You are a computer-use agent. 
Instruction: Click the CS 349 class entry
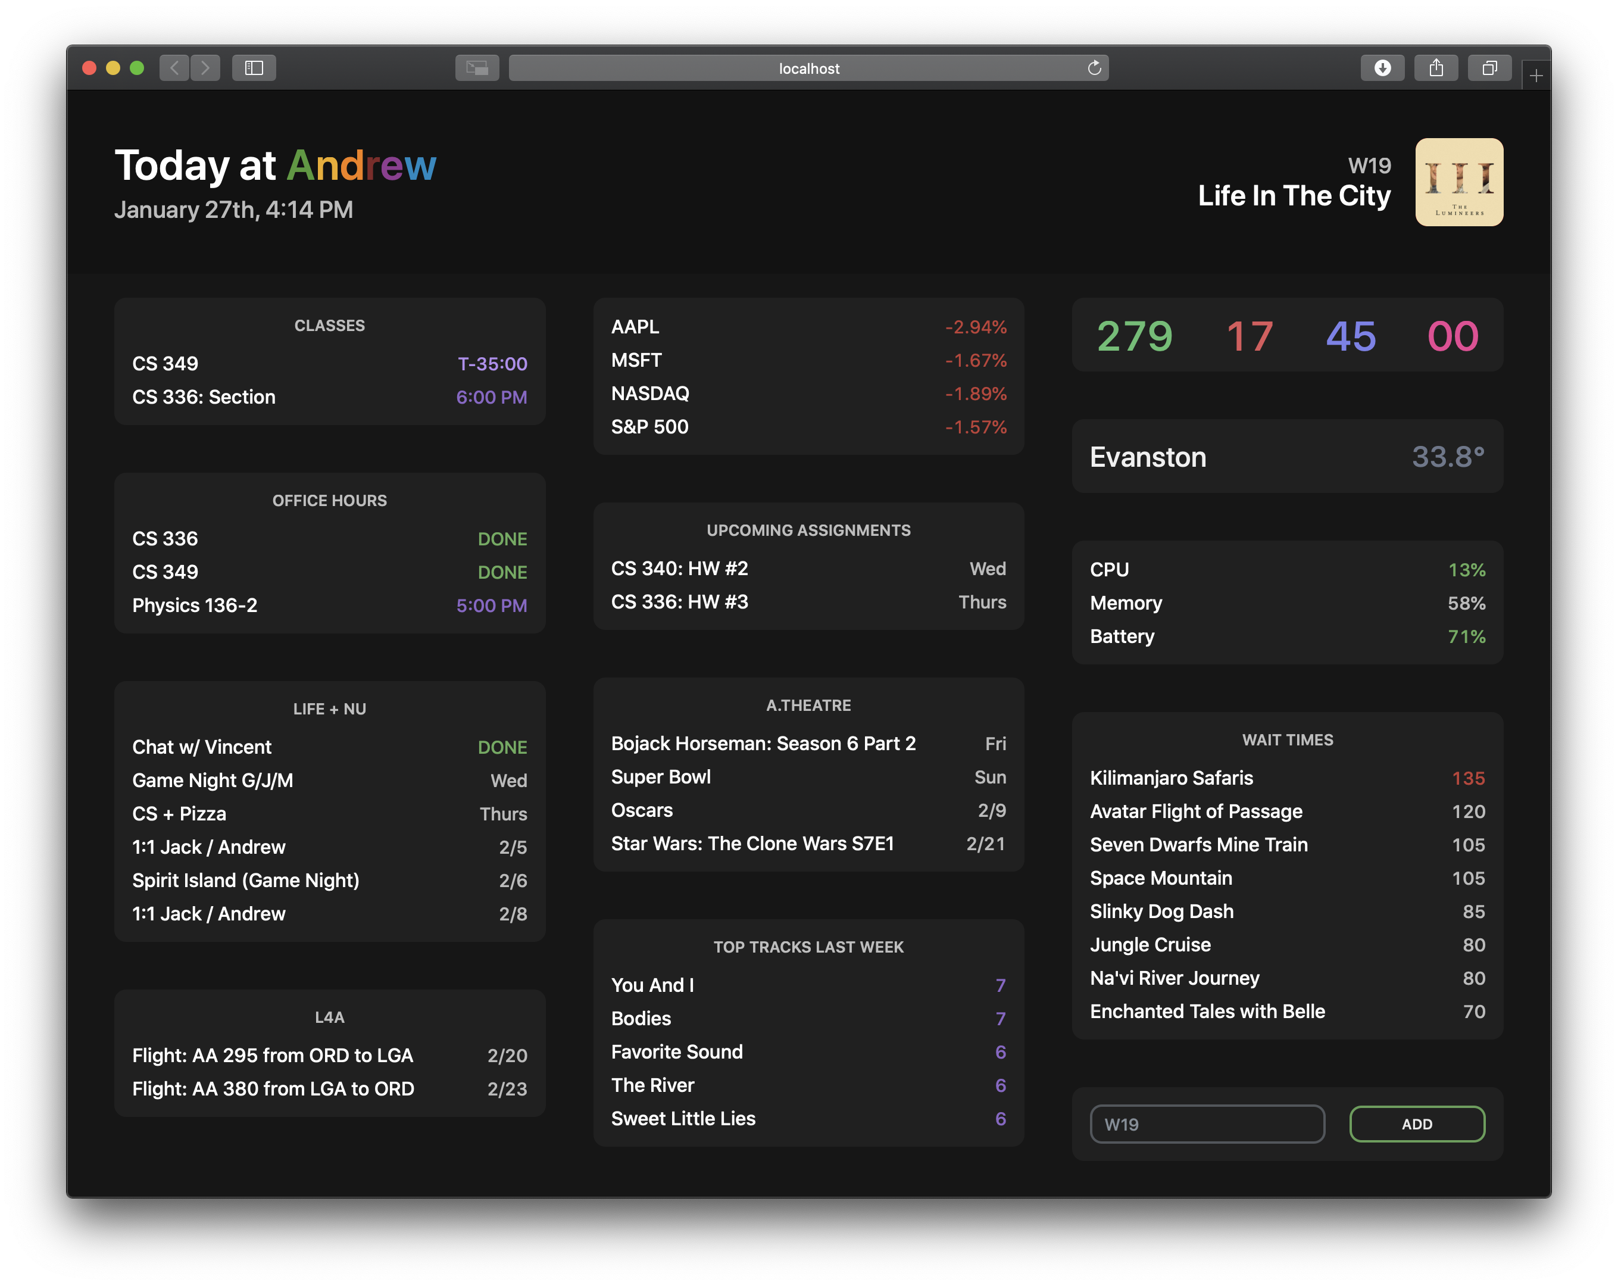click(329, 363)
